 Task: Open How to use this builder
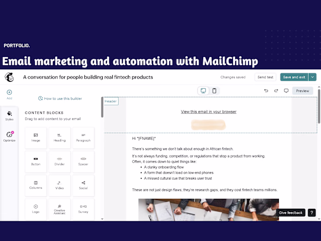tap(60, 98)
